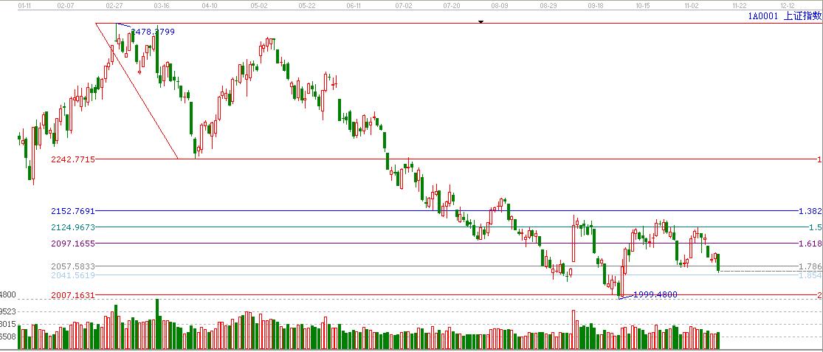Click the 1A0001 上证指数 chart title
The image size is (823, 352).
coord(784,15)
